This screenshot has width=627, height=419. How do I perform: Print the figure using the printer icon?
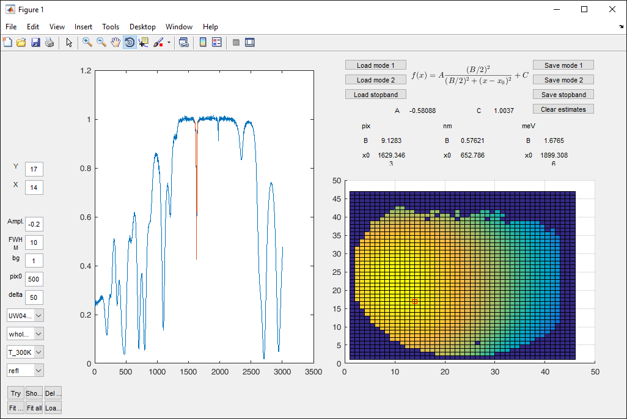tap(50, 42)
